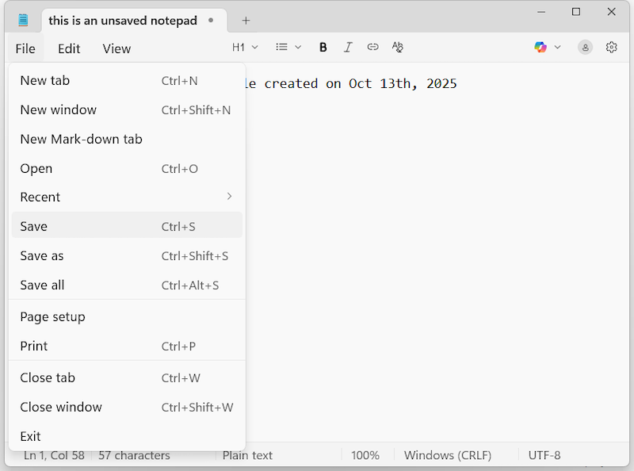
Task: Open the list formatting dropdown
Action: [287, 48]
